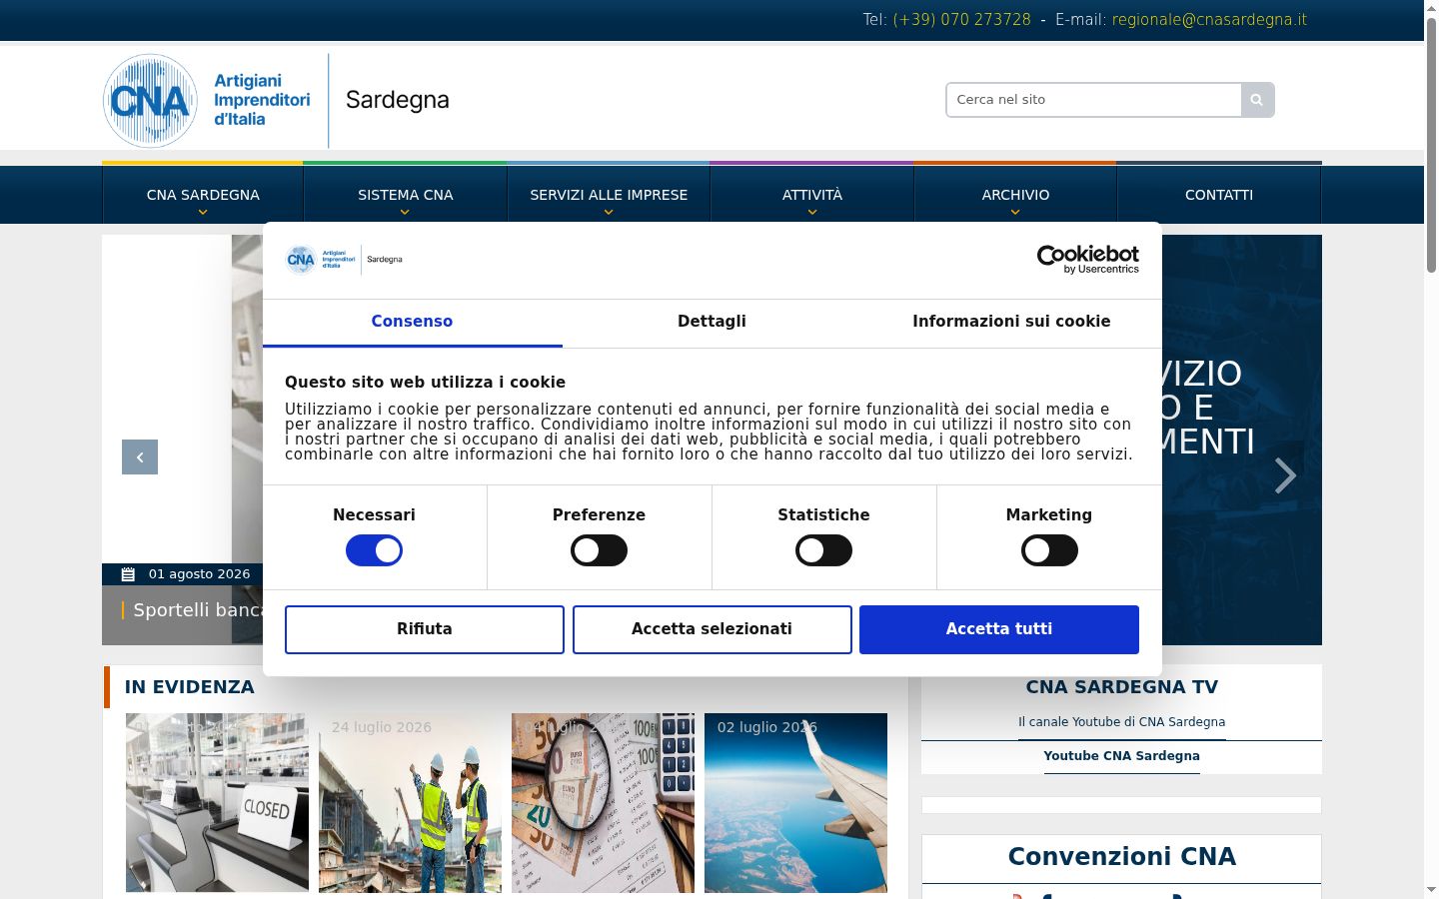Viewport: 1439px width, 899px height.
Task: Click the CNA Artigiani Imprenditori logo
Action: coord(207,101)
